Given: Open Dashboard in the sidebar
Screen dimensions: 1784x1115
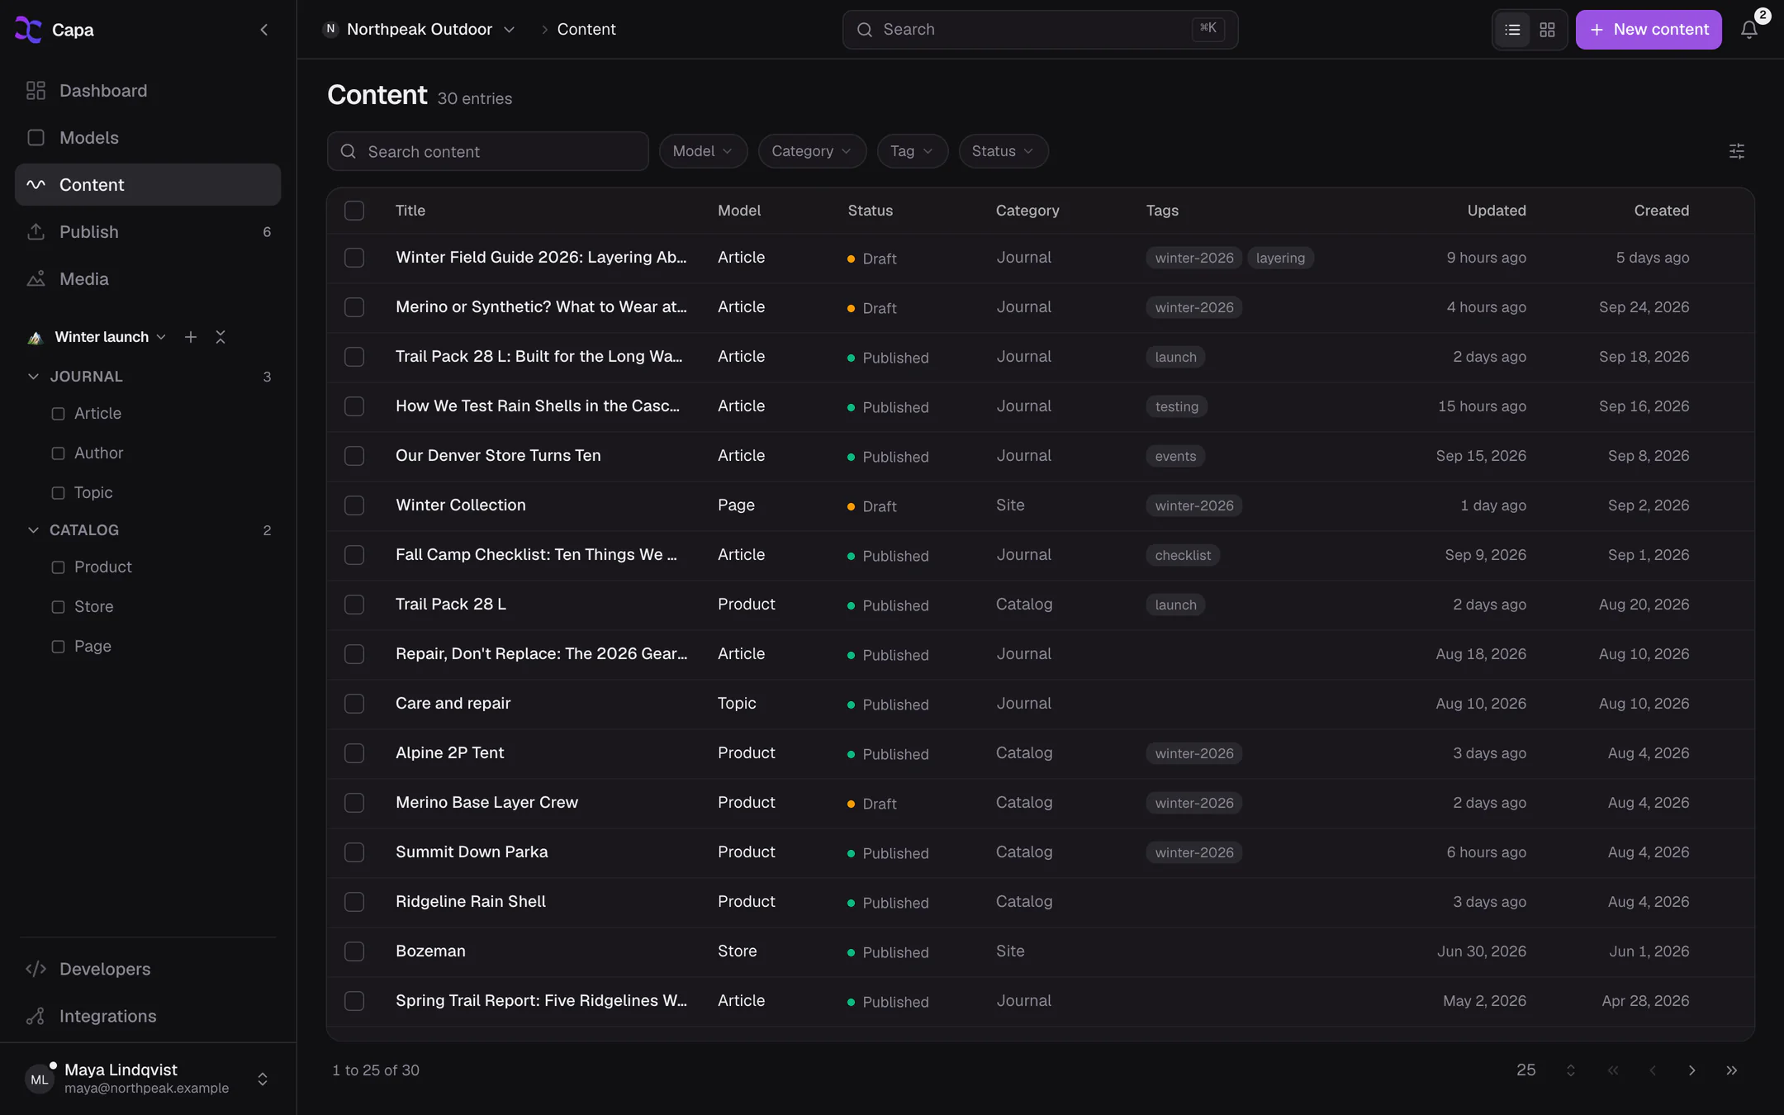Looking at the screenshot, I should coord(148,91).
